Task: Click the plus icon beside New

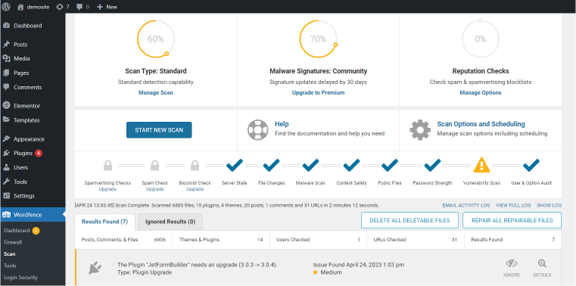Action: coord(100,7)
